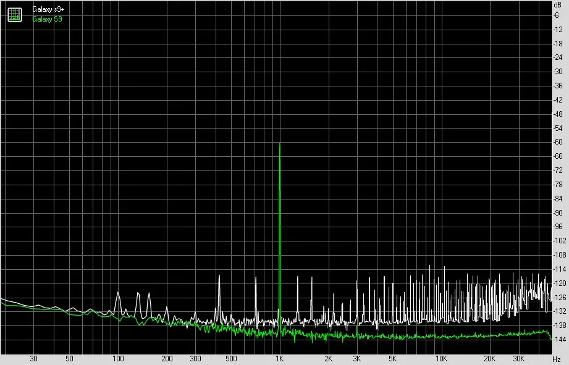
Task: Click the 100 frequency axis label
Action: pyautogui.click(x=118, y=359)
